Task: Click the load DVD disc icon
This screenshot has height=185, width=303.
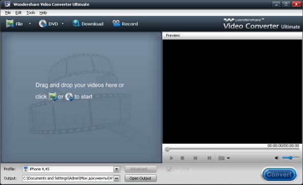Action: click(43, 24)
